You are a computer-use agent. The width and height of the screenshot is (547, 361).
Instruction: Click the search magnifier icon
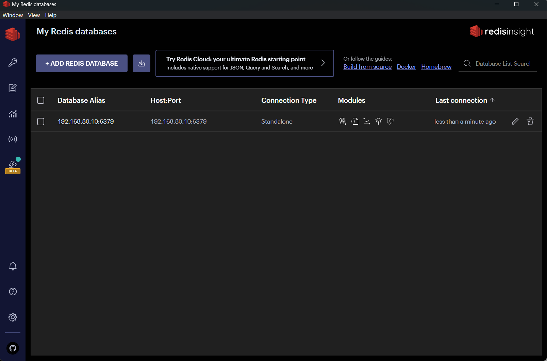click(x=467, y=64)
